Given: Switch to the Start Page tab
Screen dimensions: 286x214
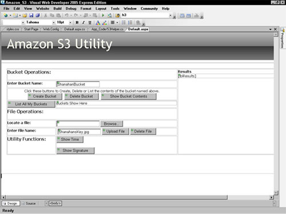Looking at the screenshot, I should [x=31, y=29].
